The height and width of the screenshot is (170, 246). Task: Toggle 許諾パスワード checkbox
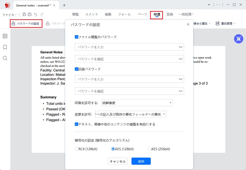pyautogui.click(x=76, y=69)
